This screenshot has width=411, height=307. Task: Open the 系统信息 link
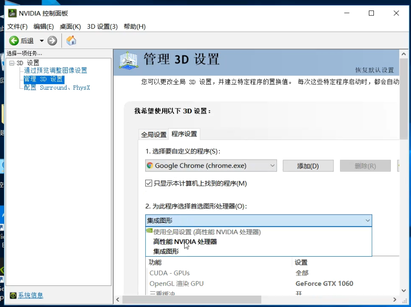tap(30, 296)
